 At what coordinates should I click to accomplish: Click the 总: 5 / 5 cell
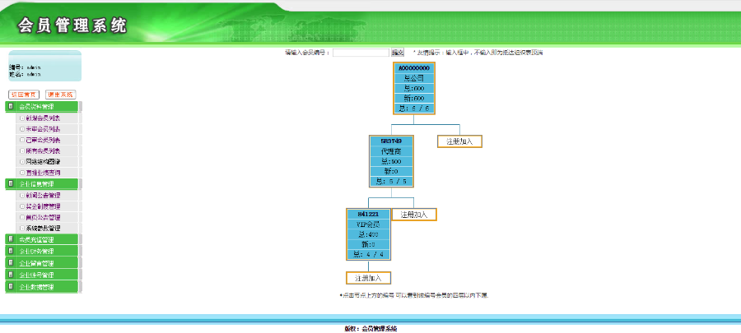coord(391,181)
